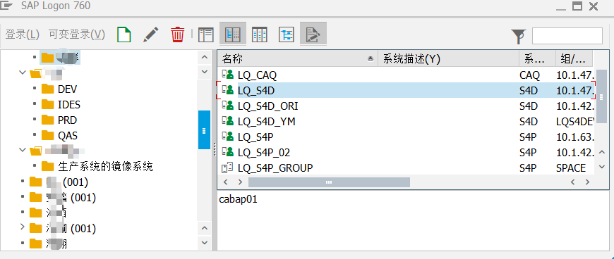Viewport: 614px width, 259px height.
Task: Select the LQ_S4D_YM connection entry
Action: click(x=406, y=122)
